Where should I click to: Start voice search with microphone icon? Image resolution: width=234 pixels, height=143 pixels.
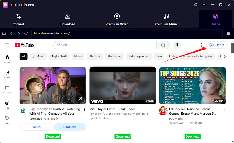(x=177, y=45)
